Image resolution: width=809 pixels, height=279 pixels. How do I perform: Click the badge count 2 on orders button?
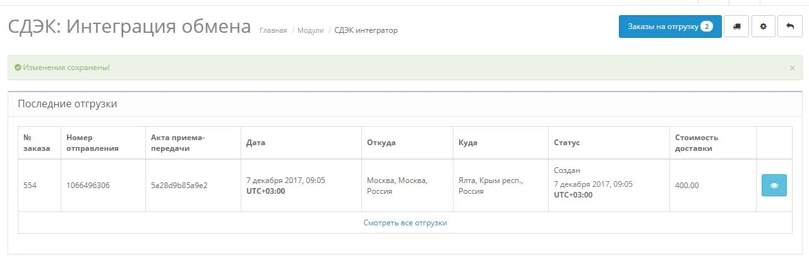707,27
